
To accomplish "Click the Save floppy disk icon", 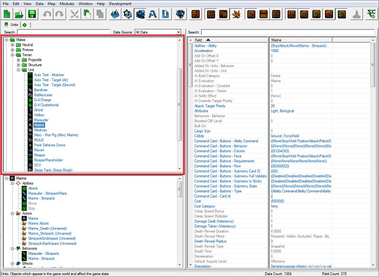I will [32, 14].
